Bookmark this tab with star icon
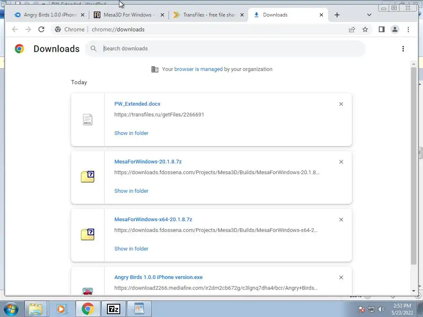Screen dimensions: 423x317 (365, 29)
